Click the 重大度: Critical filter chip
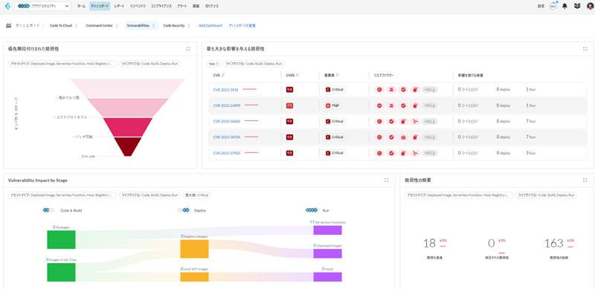This screenshot has height=289, width=595. pyautogui.click(x=197, y=195)
